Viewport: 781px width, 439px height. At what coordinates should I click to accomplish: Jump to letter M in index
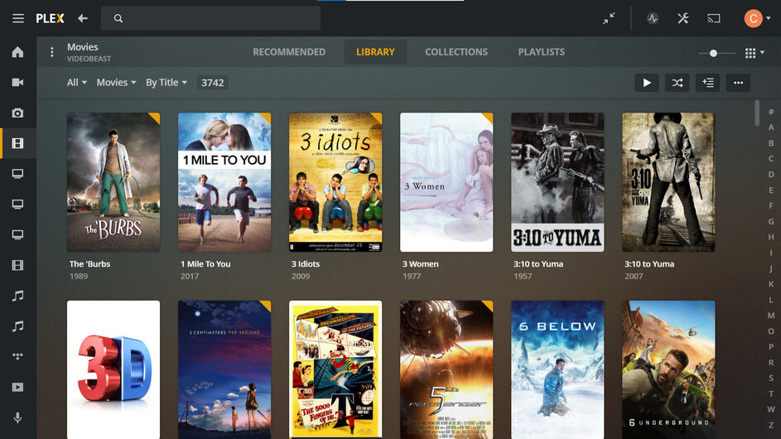pos(771,316)
